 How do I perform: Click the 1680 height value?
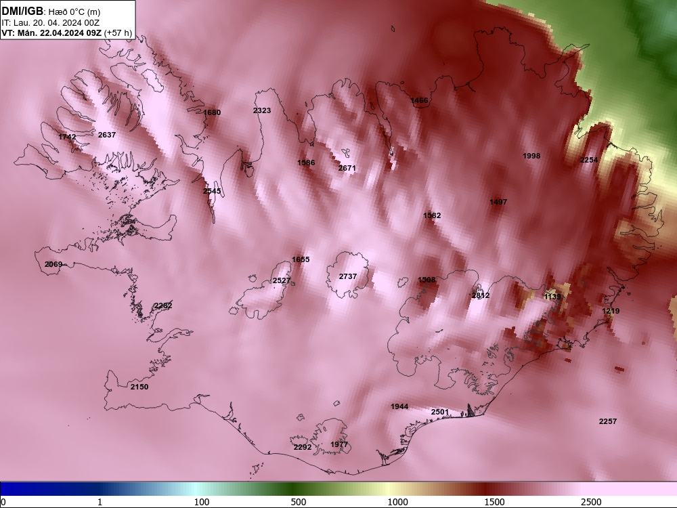click(x=211, y=112)
